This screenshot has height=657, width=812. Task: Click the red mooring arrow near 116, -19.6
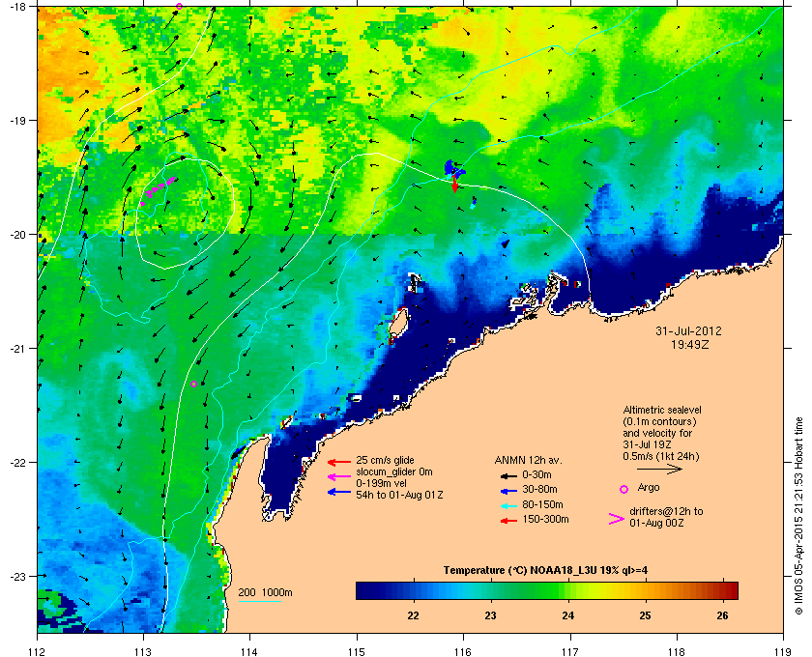(454, 184)
